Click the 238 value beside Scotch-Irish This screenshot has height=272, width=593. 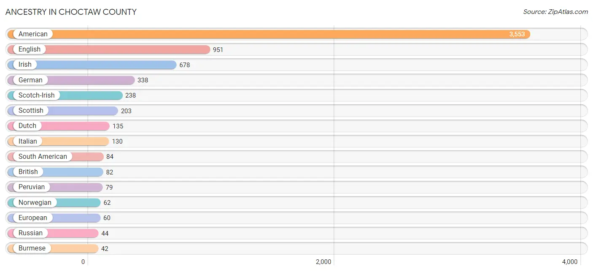pyautogui.click(x=131, y=95)
